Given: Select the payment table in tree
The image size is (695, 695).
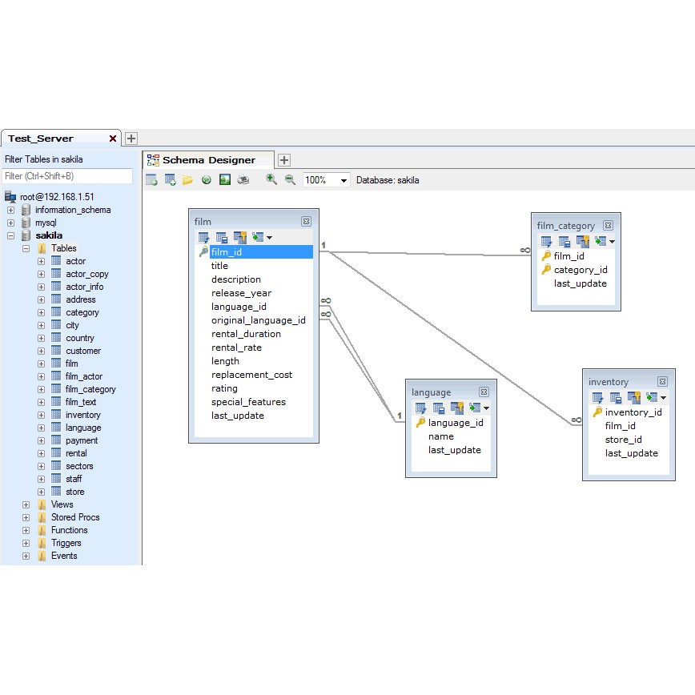Looking at the screenshot, I should pyautogui.click(x=82, y=440).
